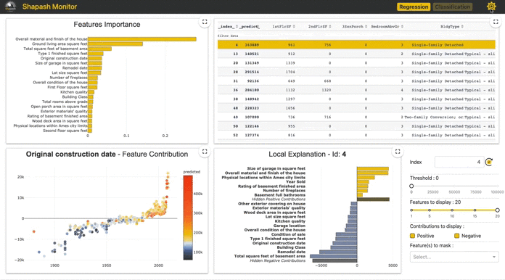Click the Shapash logo icon

[x=11, y=7]
